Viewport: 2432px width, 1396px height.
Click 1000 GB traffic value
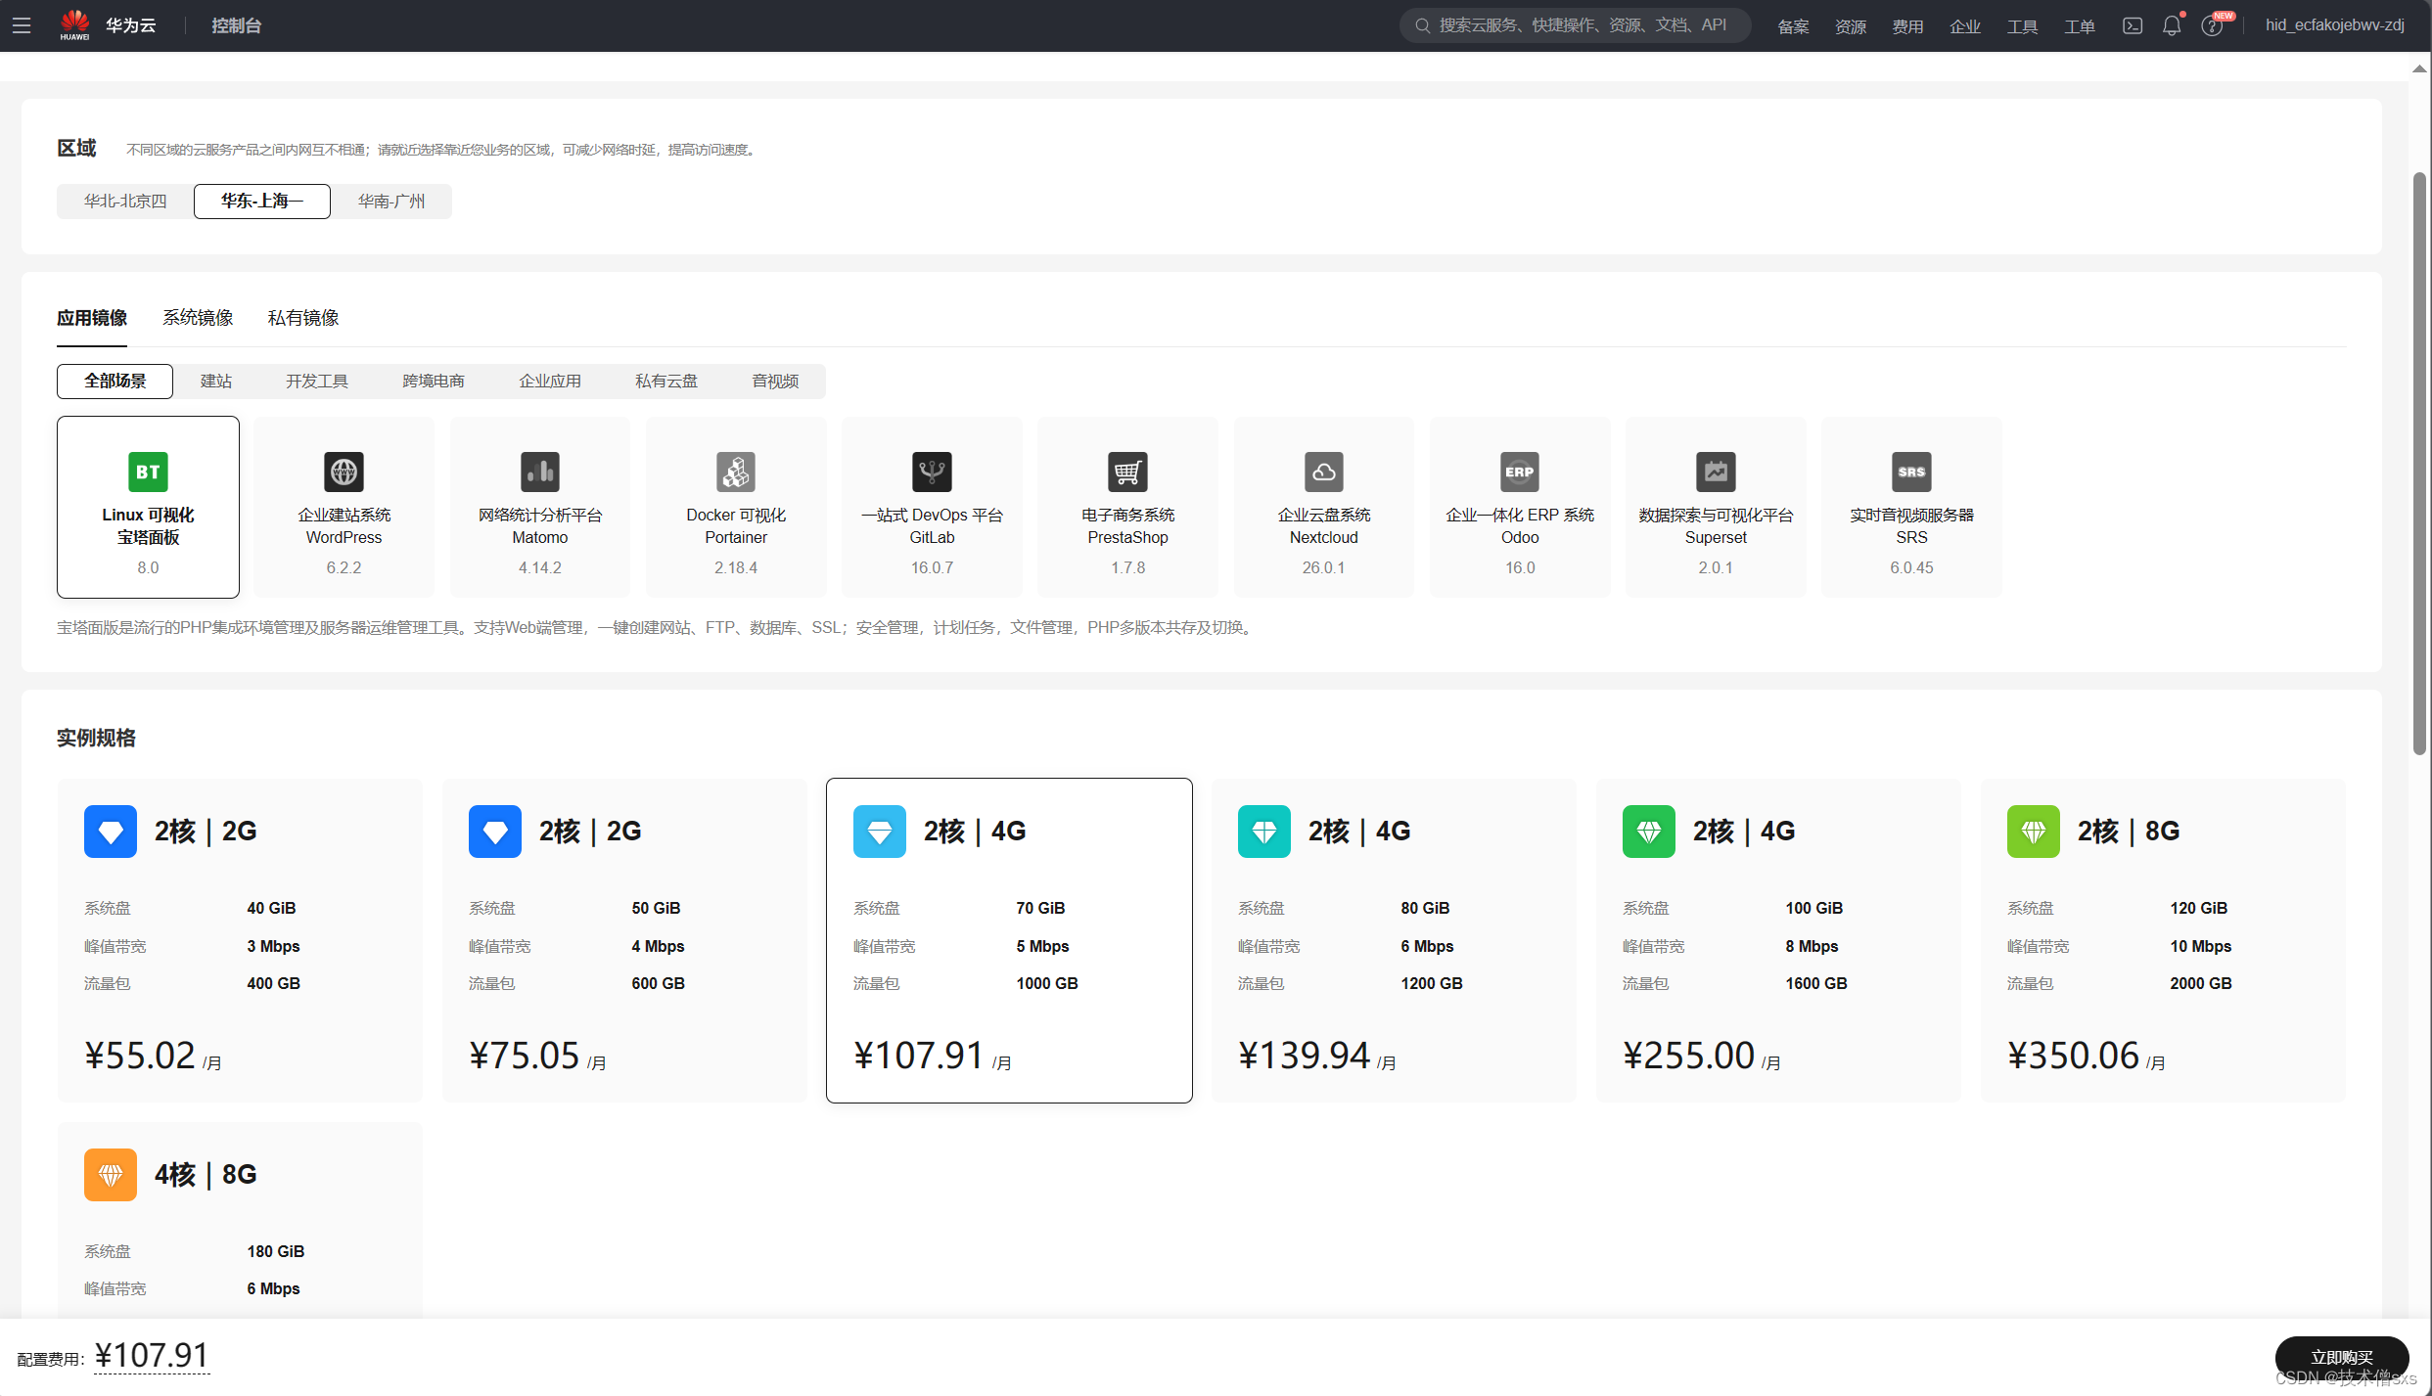pos(1047,984)
